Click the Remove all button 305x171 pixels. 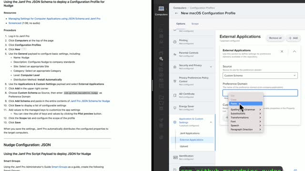[x=275, y=38]
